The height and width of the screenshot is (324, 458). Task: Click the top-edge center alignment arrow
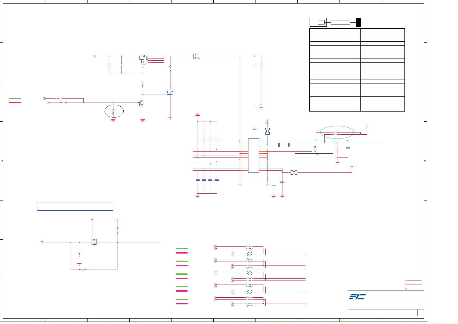click(x=214, y=2)
